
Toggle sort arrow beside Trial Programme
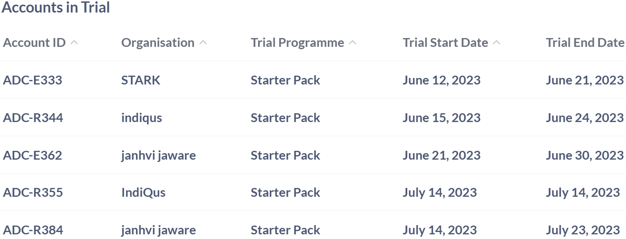click(353, 43)
